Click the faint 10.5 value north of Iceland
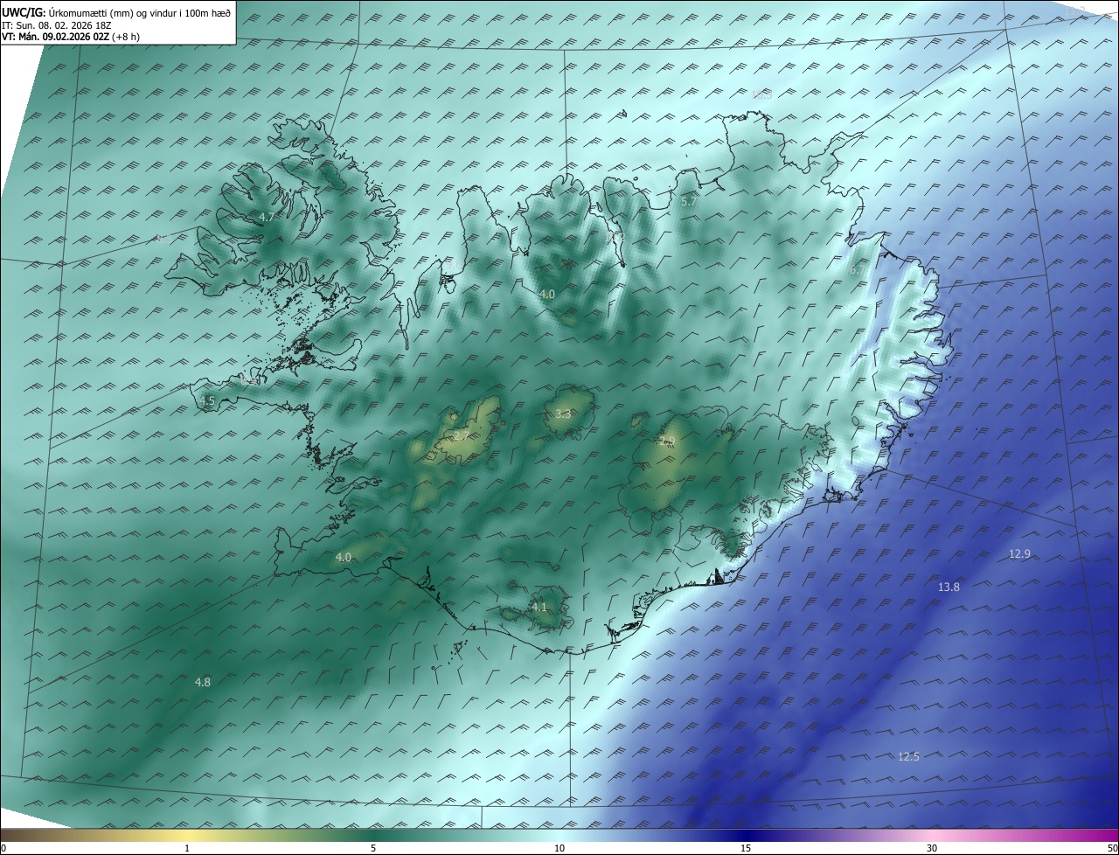This screenshot has height=855, width=1119. 761,94
